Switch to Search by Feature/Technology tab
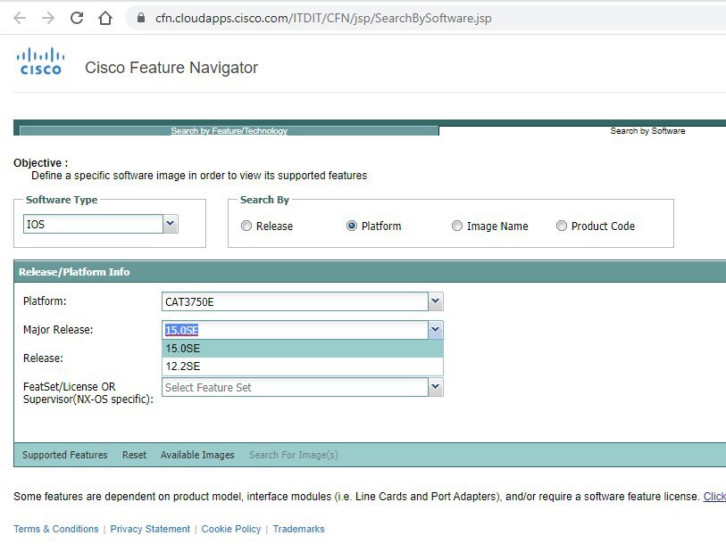726x560 pixels. 229,131
